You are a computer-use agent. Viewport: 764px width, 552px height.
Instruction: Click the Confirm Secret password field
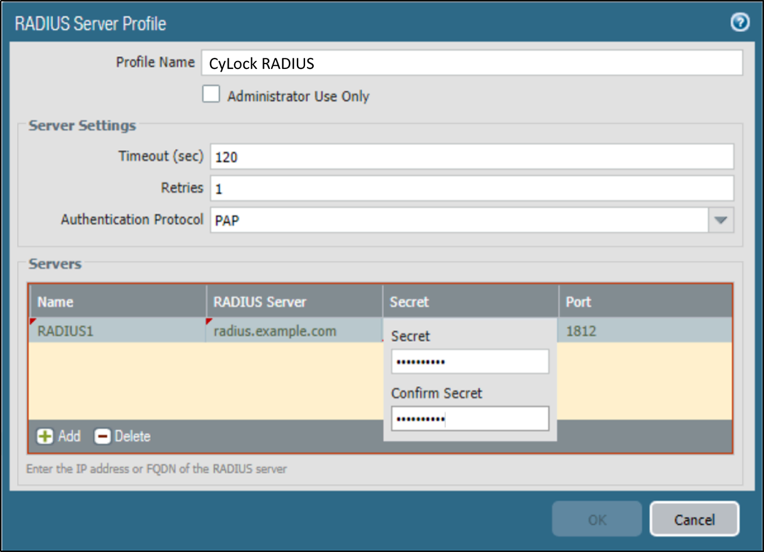469,418
